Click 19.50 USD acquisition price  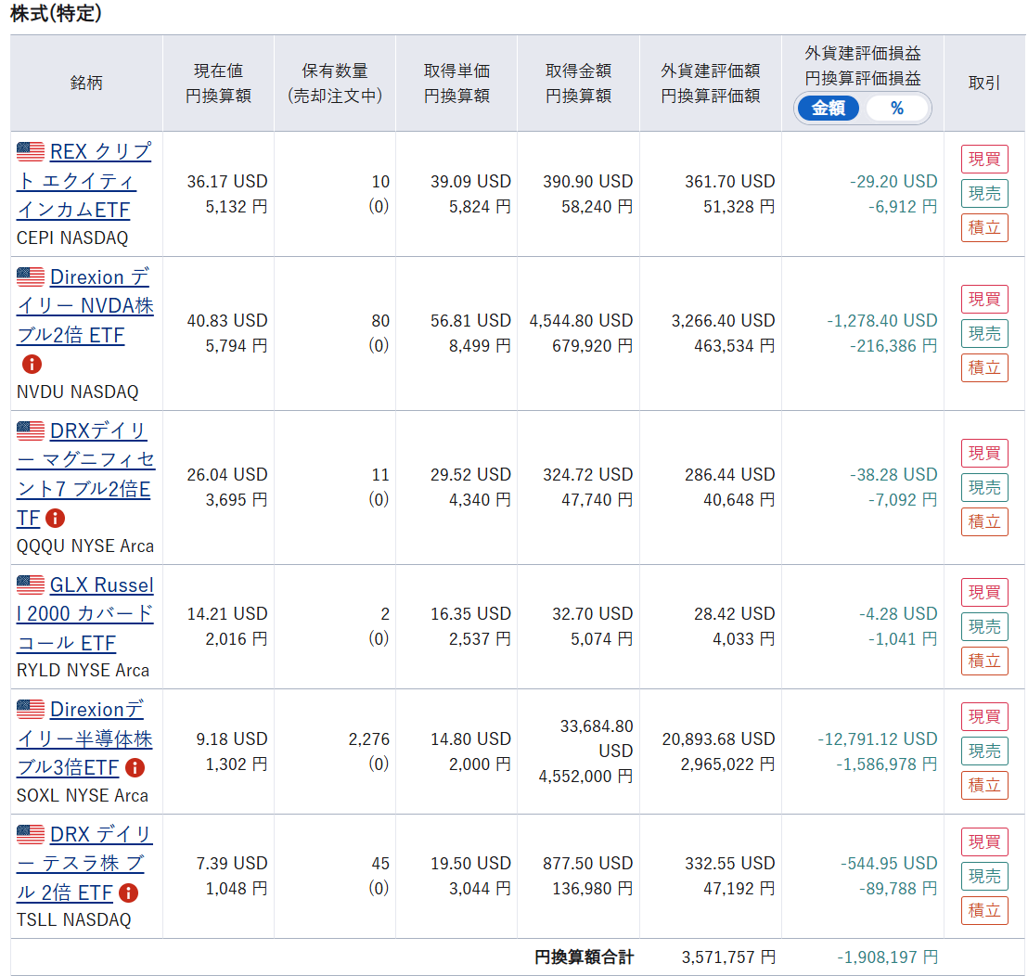click(x=470, y=863)
